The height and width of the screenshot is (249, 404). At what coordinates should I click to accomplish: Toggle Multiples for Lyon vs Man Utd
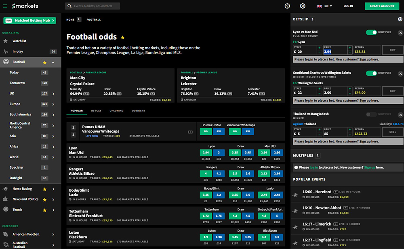[x=371, y=32]
